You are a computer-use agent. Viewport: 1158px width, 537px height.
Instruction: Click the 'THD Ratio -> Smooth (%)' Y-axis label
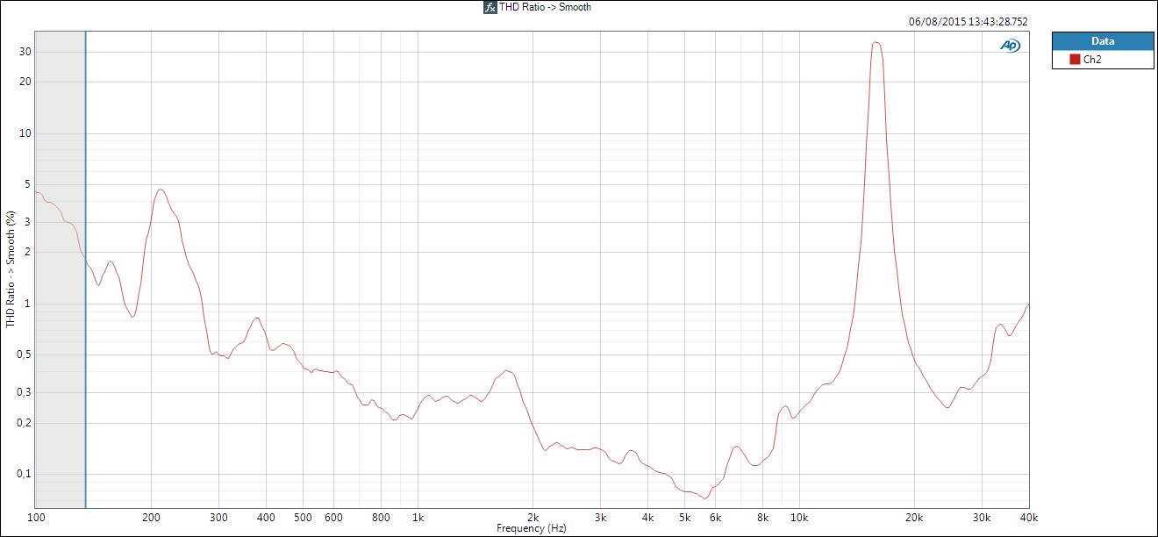pos(11,269)
